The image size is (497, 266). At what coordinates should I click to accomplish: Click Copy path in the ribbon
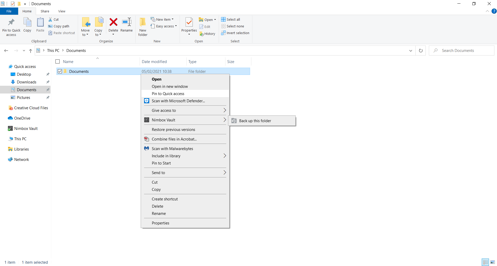(59, 26)
